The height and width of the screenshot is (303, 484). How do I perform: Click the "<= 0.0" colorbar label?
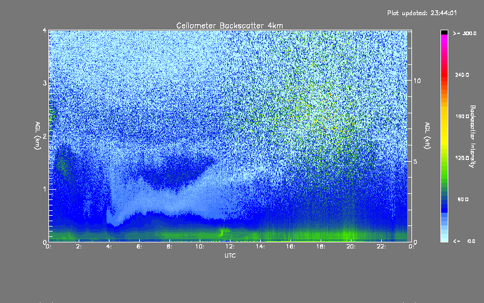click(465, 241)
